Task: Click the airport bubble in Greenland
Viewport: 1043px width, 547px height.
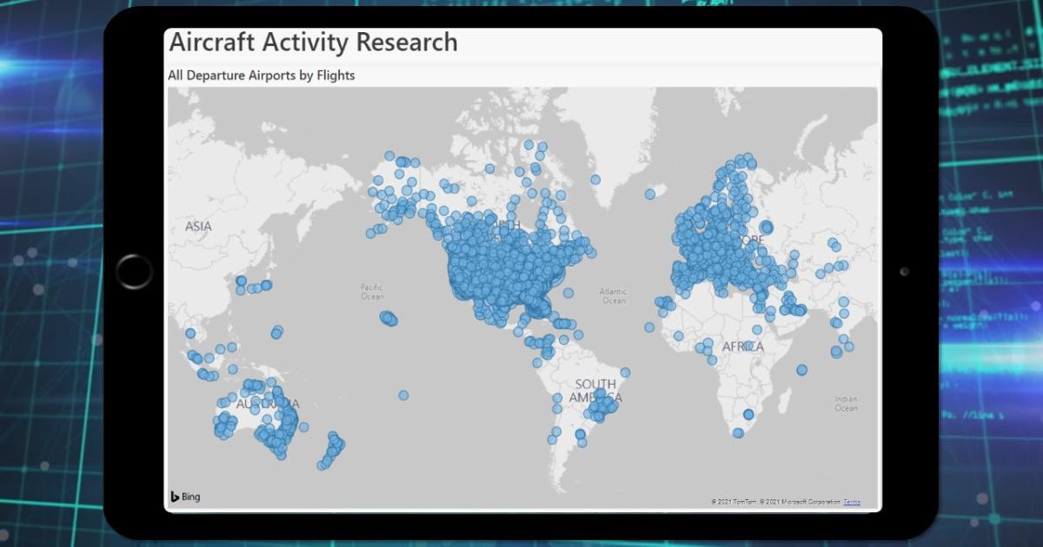Action: (595, 180)
